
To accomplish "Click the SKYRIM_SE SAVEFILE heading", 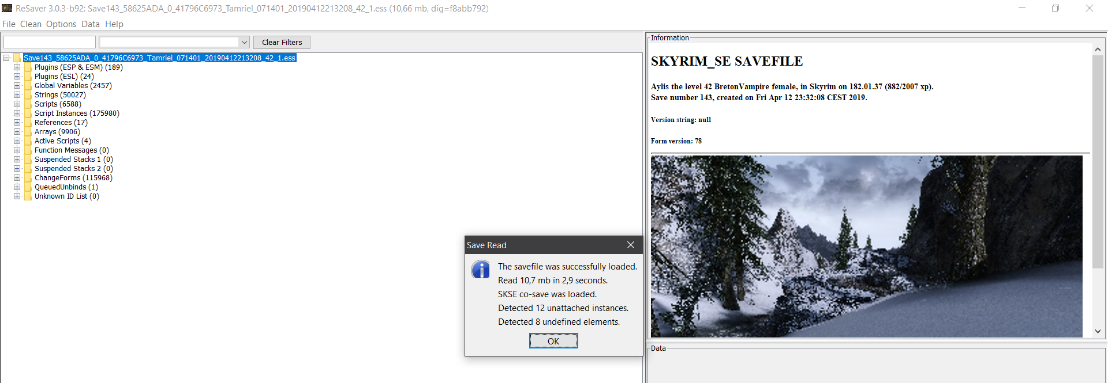I will [x=727, y=61].
